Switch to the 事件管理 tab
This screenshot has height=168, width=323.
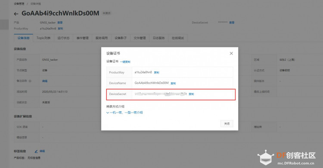coord(82,38)
